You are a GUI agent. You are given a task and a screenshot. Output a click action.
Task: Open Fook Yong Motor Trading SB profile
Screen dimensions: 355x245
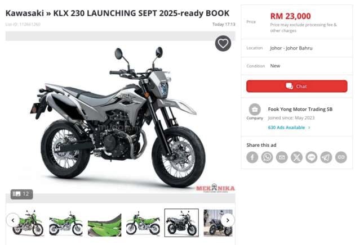tap(300, 109)
